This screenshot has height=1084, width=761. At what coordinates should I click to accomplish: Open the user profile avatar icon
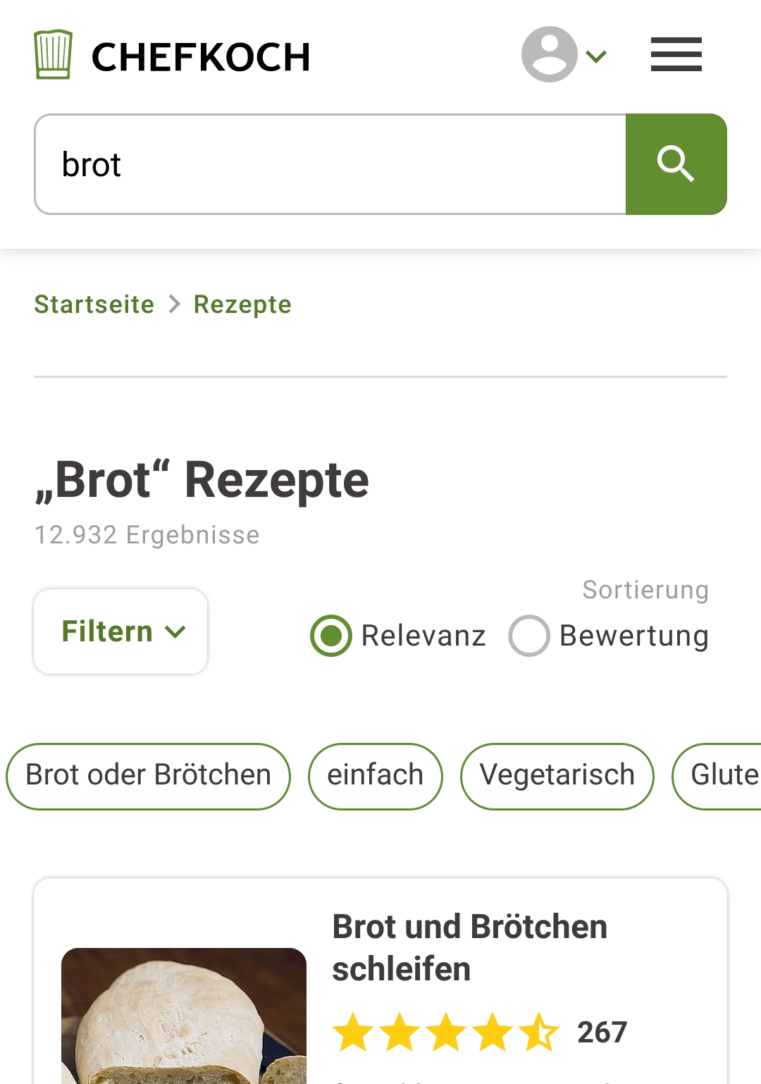pos(549,55)
